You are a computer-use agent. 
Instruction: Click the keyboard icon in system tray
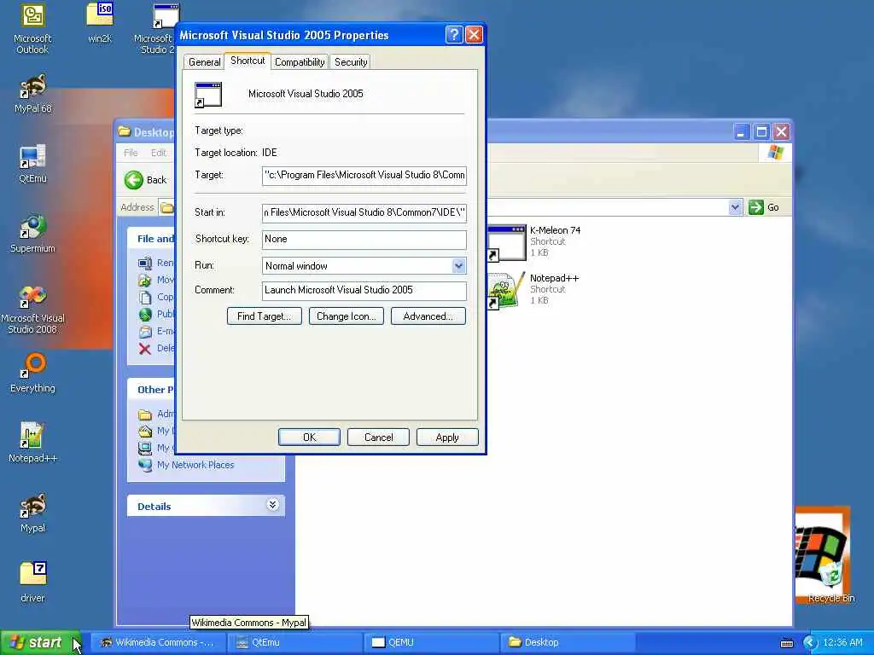click(x=786, y=643)
